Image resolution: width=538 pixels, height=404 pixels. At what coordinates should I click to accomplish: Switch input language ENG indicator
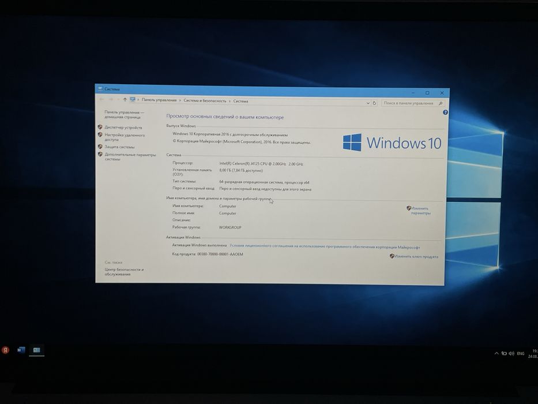coord(521,353)
